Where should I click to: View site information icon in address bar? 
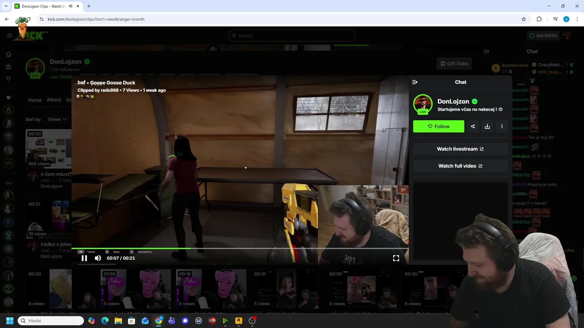(42, 19)
